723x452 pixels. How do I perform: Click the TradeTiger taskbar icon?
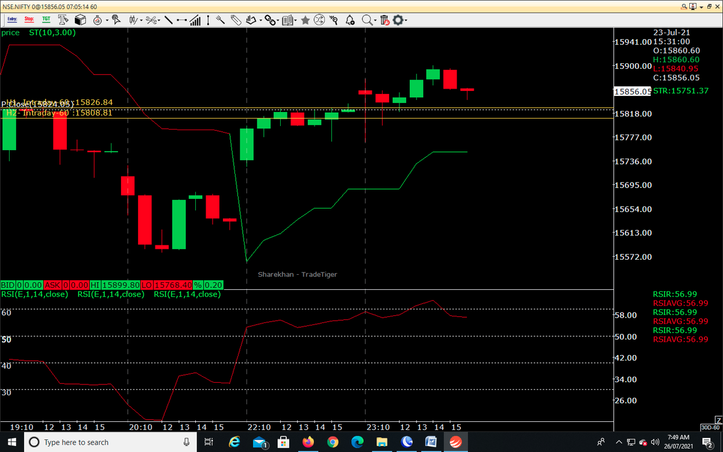pyautogui.click(x=455, y=442)
